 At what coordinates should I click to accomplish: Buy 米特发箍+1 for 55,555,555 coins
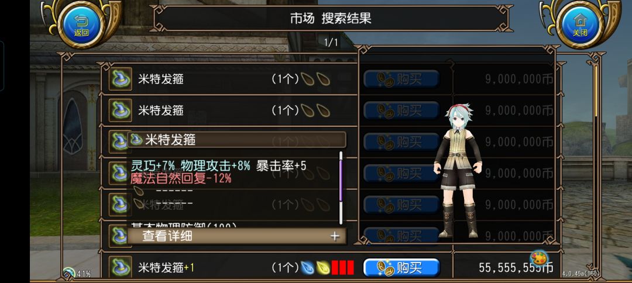401,268
